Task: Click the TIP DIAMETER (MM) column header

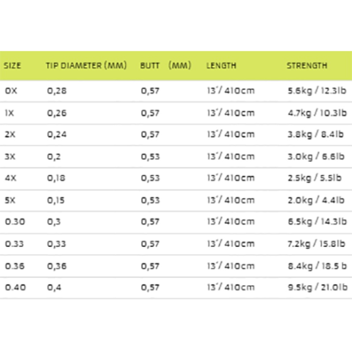Action: [86, 66]
